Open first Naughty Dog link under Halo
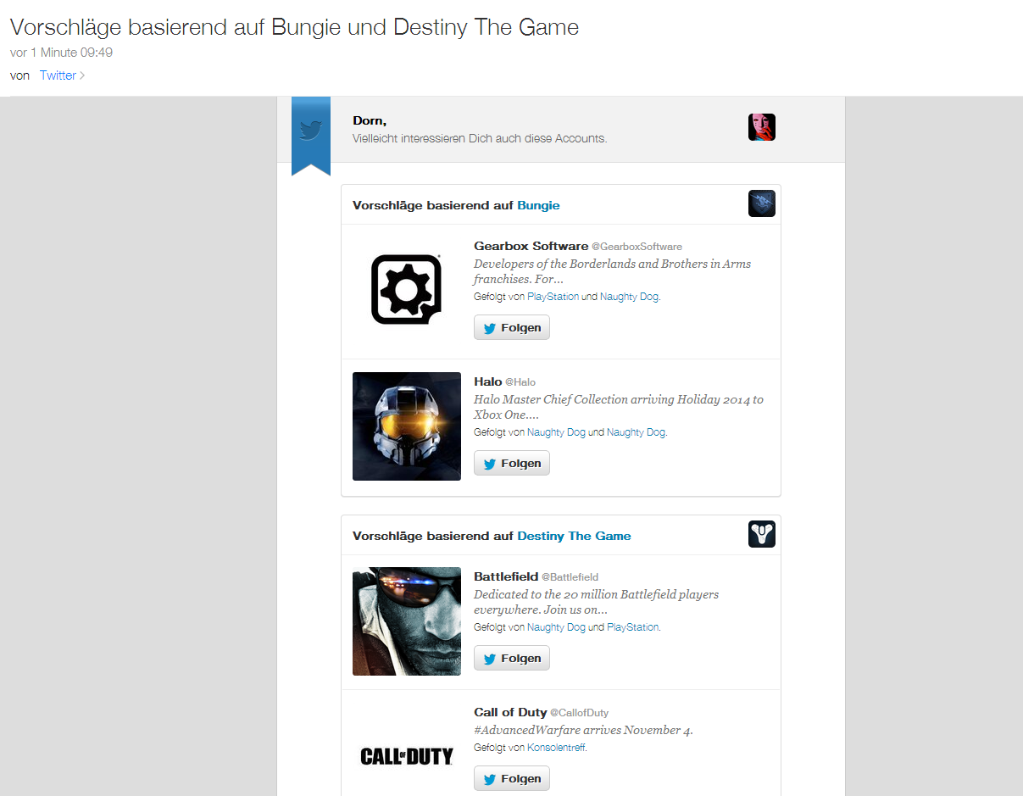 click(x=556, y=432)
